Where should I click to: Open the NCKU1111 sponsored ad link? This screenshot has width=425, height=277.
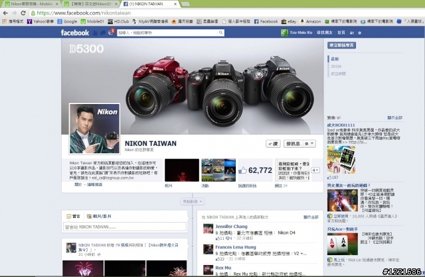[341, 125]
